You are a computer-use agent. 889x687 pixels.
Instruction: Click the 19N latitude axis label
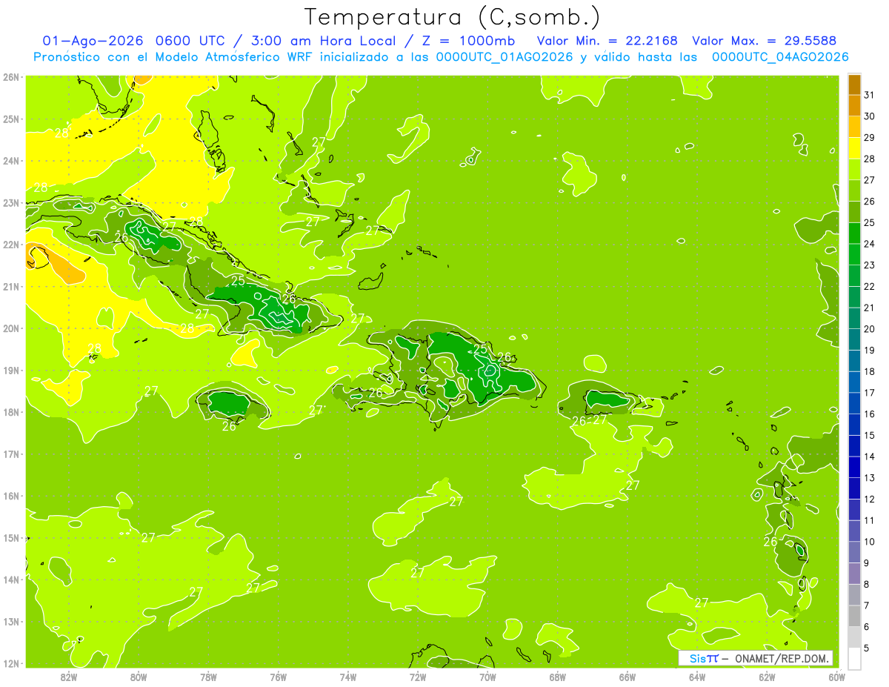coord(11,370)
